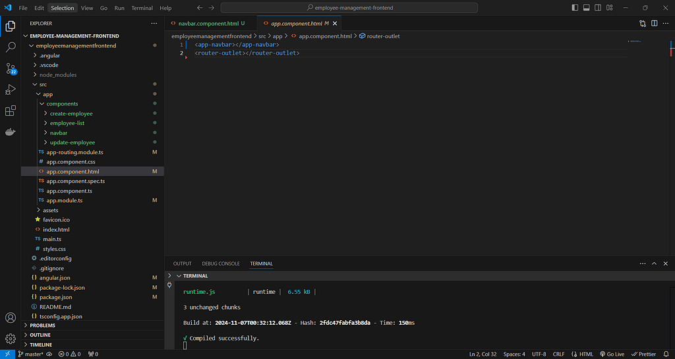
Task: Open remote window button in status bar
Action: click(8, 354)
